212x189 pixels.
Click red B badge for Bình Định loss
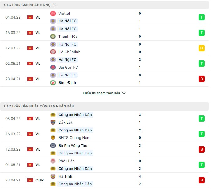[201, 79]
